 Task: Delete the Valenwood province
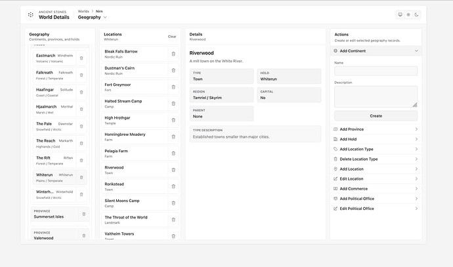point(84,236)
